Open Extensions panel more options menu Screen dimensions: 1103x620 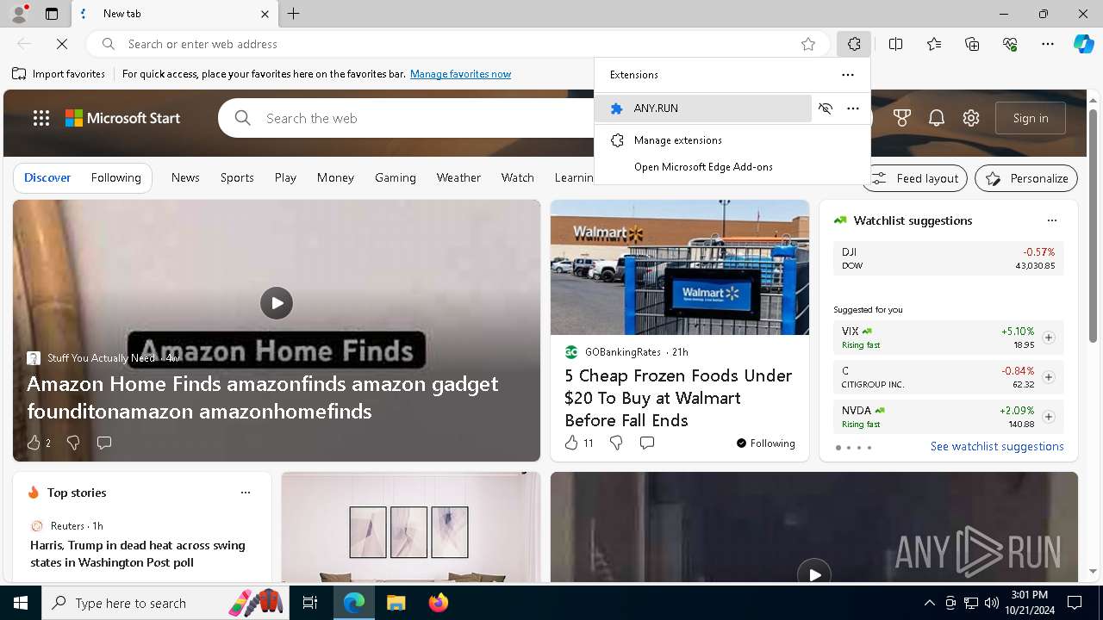click(x=848, y=75)
